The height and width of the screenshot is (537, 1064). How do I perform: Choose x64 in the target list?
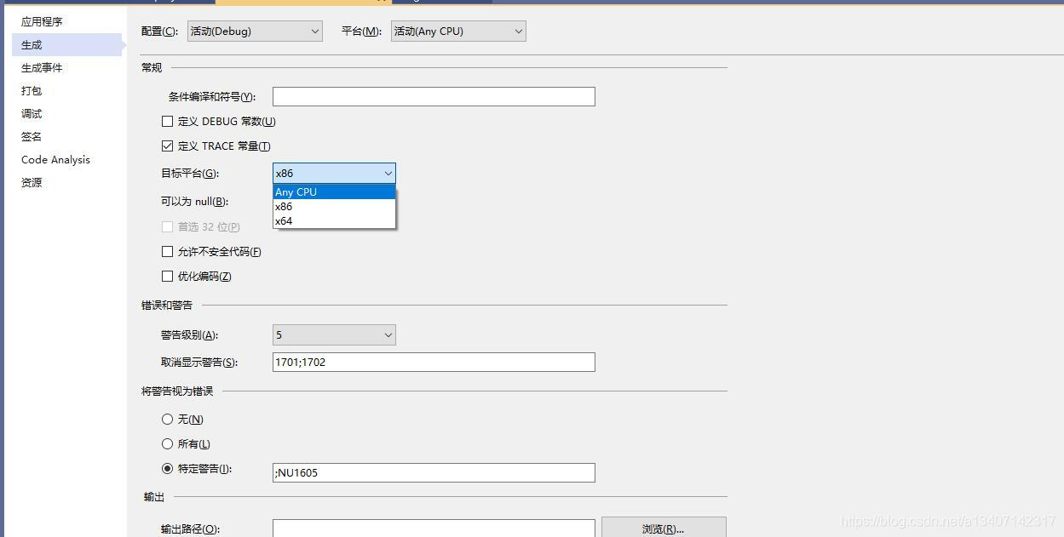tap(334, 220)
